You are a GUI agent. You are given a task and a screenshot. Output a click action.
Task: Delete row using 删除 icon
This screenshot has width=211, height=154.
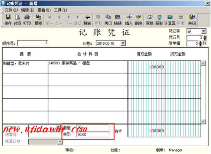(138, 20)
